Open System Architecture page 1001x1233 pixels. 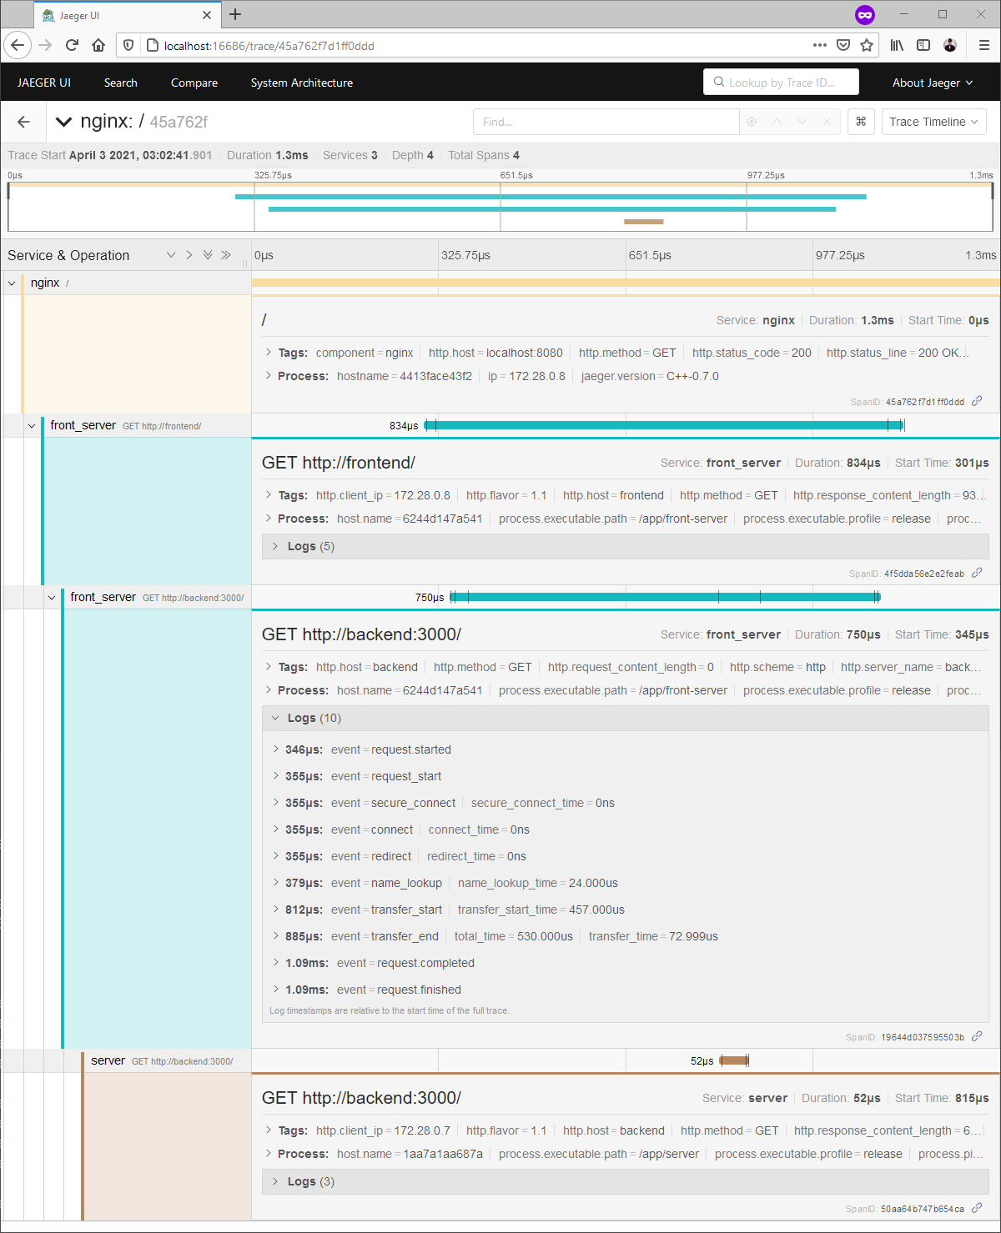302,83
